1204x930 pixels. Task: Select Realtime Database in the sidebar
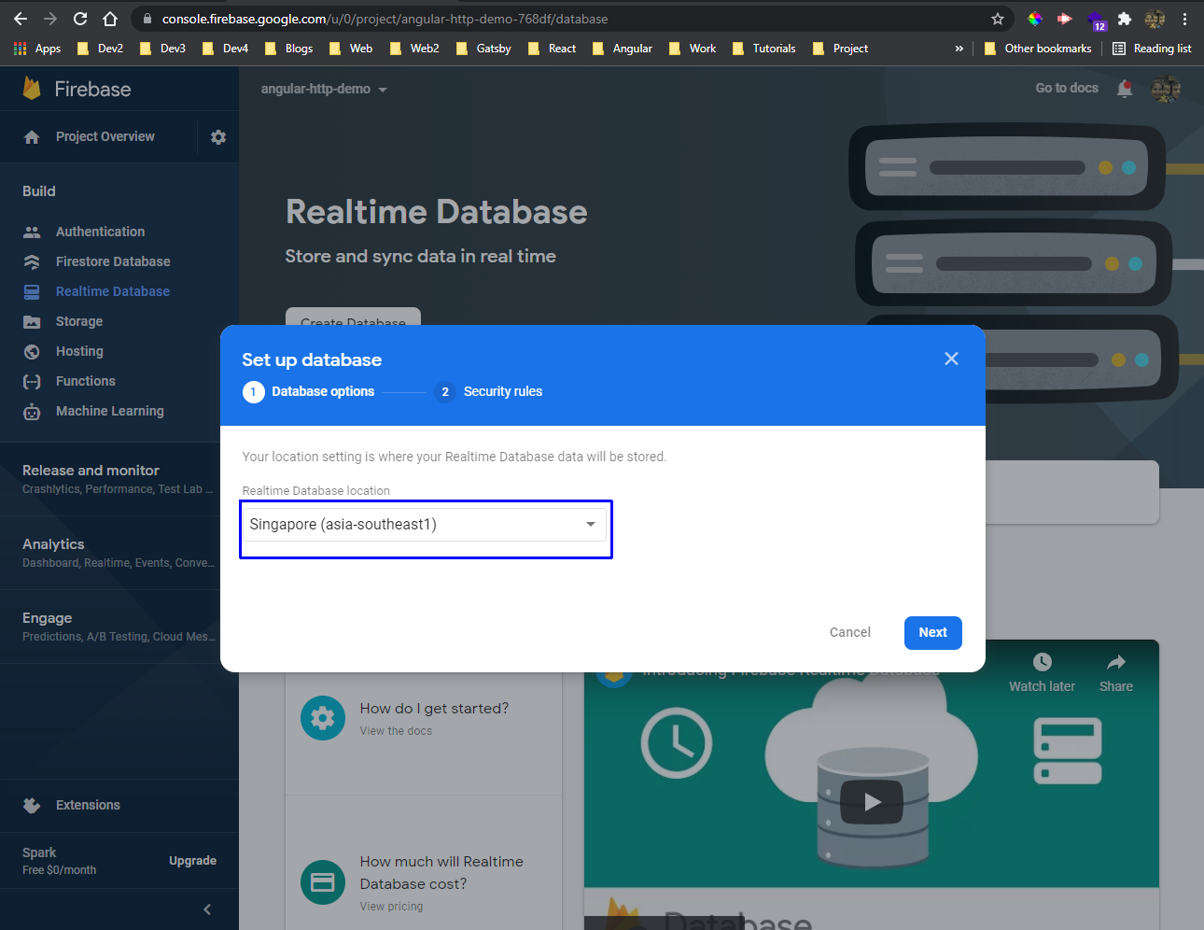point(113,291)
